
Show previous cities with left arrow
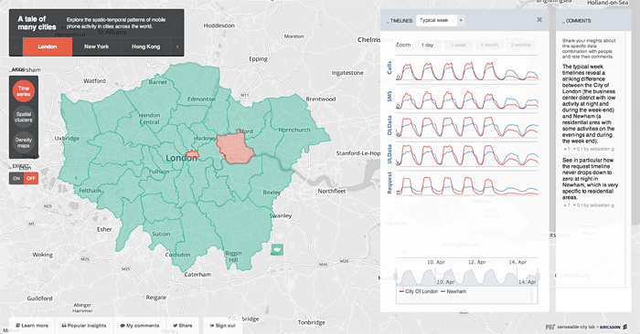coord(16,47)
